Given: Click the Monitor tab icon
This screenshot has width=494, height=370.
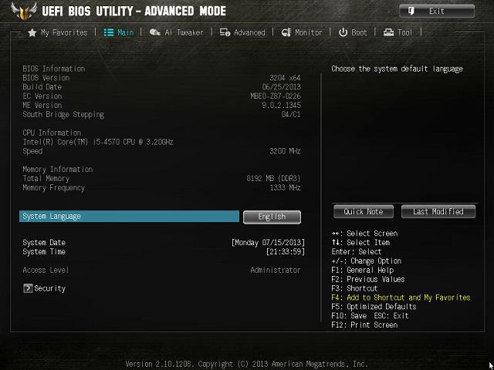Looking at the screenshot, I should point(286,32).
